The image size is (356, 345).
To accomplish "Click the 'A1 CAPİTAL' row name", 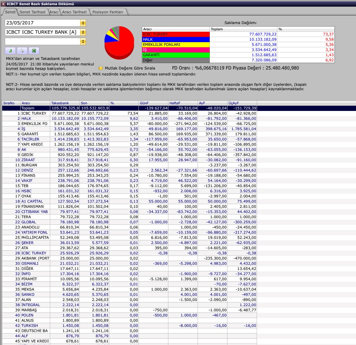I will 32,202.
